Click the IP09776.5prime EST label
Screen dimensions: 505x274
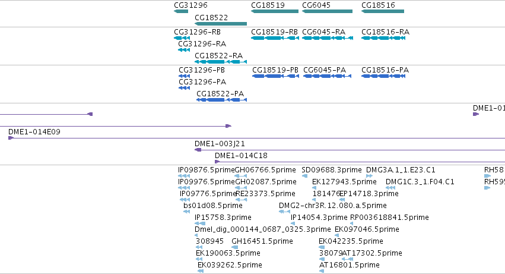tap(208, 194)
